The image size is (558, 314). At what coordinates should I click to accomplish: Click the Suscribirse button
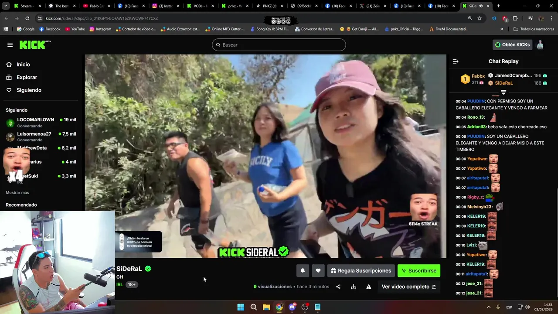[x=419, y=271]
